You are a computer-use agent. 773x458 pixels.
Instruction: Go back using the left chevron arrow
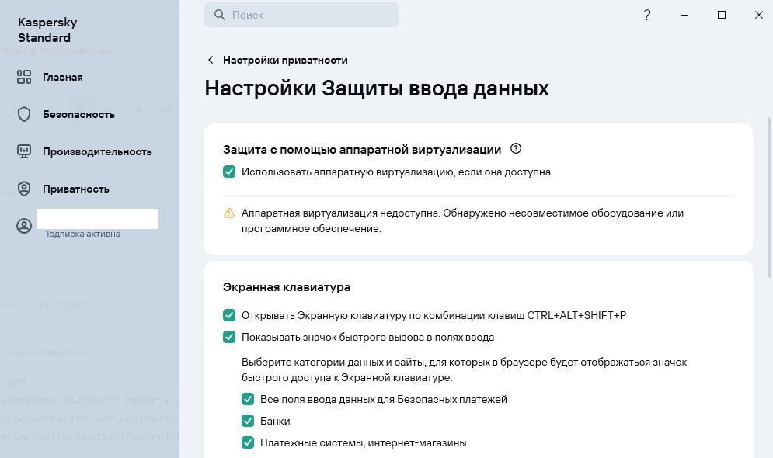tap(211, 60)
